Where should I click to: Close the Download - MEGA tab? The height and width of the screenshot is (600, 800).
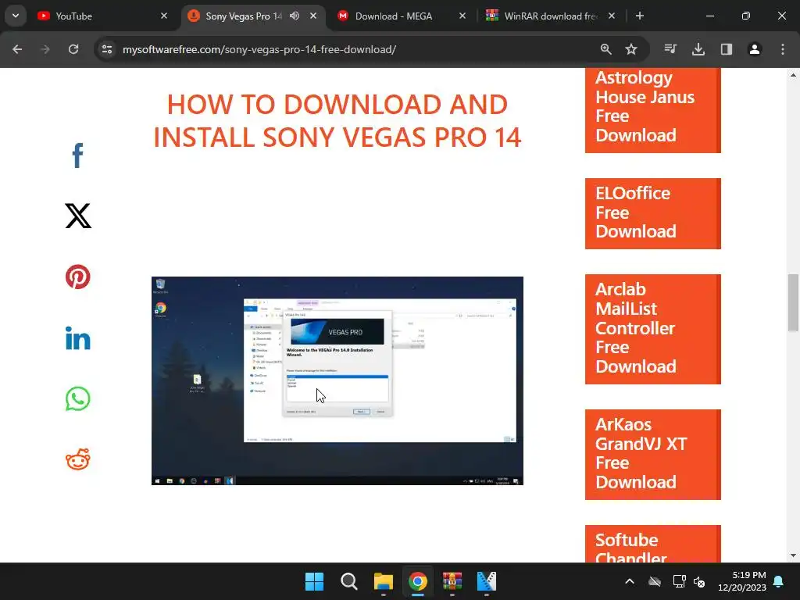pos(462,16)
